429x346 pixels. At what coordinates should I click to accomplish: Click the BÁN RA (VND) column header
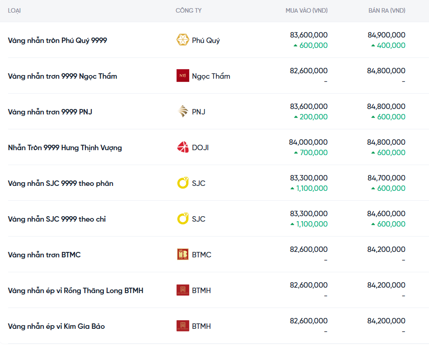387,10
